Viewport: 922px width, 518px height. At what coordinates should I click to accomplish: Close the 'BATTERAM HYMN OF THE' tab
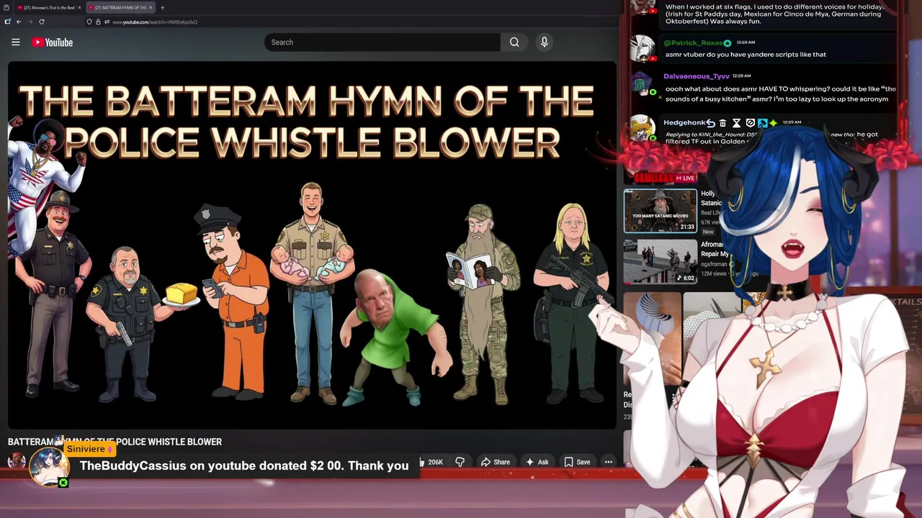pyautogui.click(x=151, y=7)
